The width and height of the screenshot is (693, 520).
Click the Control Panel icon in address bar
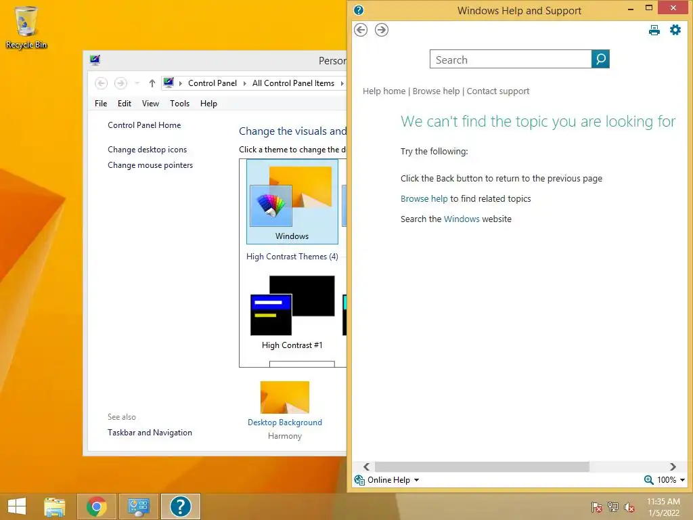point(169,83)
